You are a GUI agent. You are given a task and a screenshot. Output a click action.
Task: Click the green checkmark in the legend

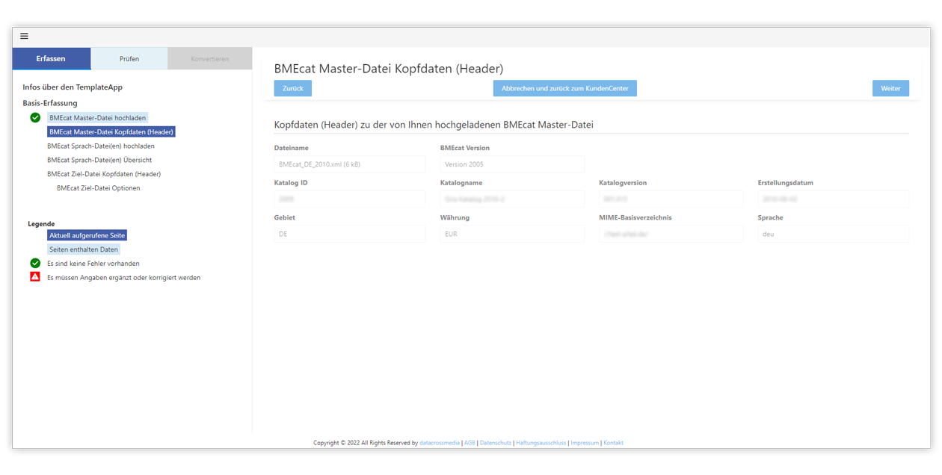(35, 263)
